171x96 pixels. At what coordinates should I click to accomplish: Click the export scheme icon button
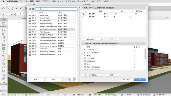pyautogui.click(x=74, y=79)
